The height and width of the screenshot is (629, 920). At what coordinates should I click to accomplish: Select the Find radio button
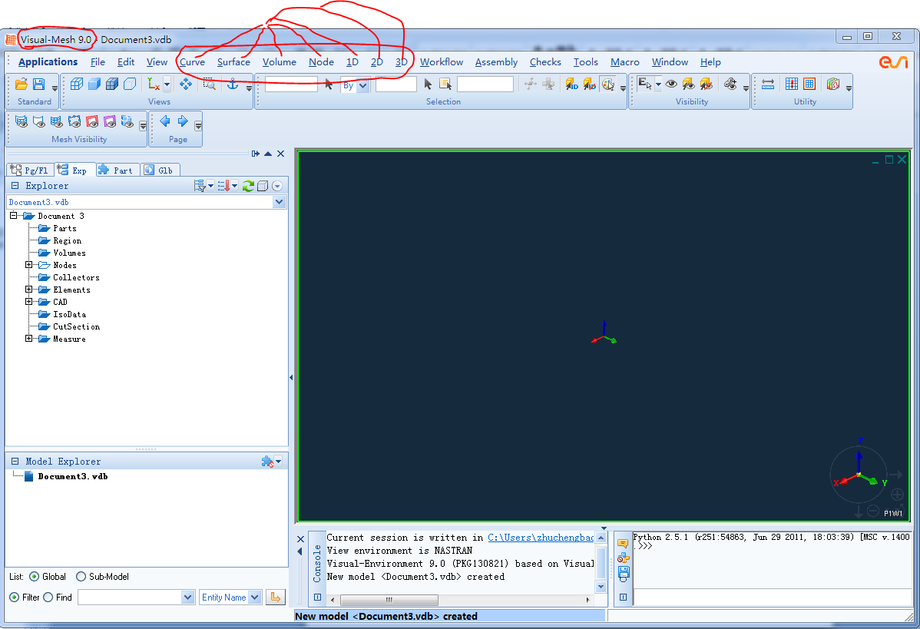point(48,598)
